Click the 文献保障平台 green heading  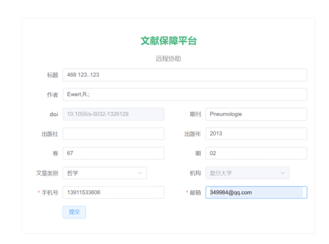(169, 41)
